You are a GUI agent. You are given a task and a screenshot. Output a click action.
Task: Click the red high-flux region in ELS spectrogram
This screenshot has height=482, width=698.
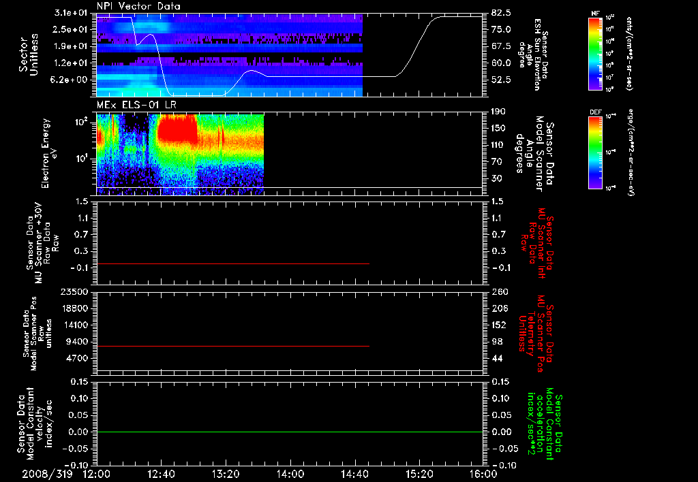pyautogui.click(x=177, y=129)
